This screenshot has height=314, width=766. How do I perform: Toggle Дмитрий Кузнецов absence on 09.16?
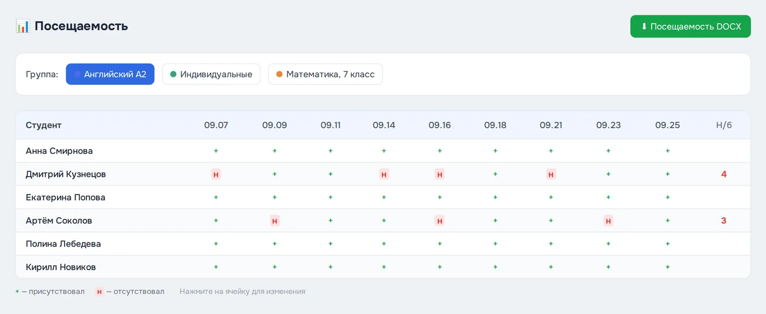(440, 175)
